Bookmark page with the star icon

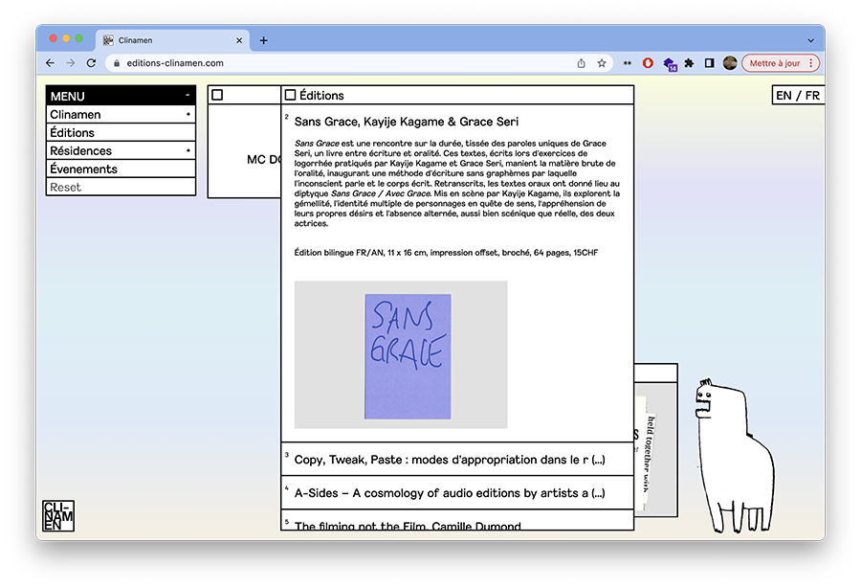(x=602, y=63)
